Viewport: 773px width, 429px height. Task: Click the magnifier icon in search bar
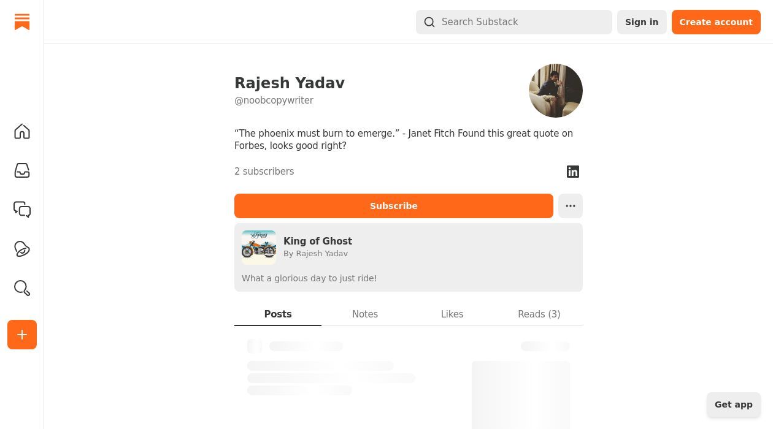[x=429, y=22]
